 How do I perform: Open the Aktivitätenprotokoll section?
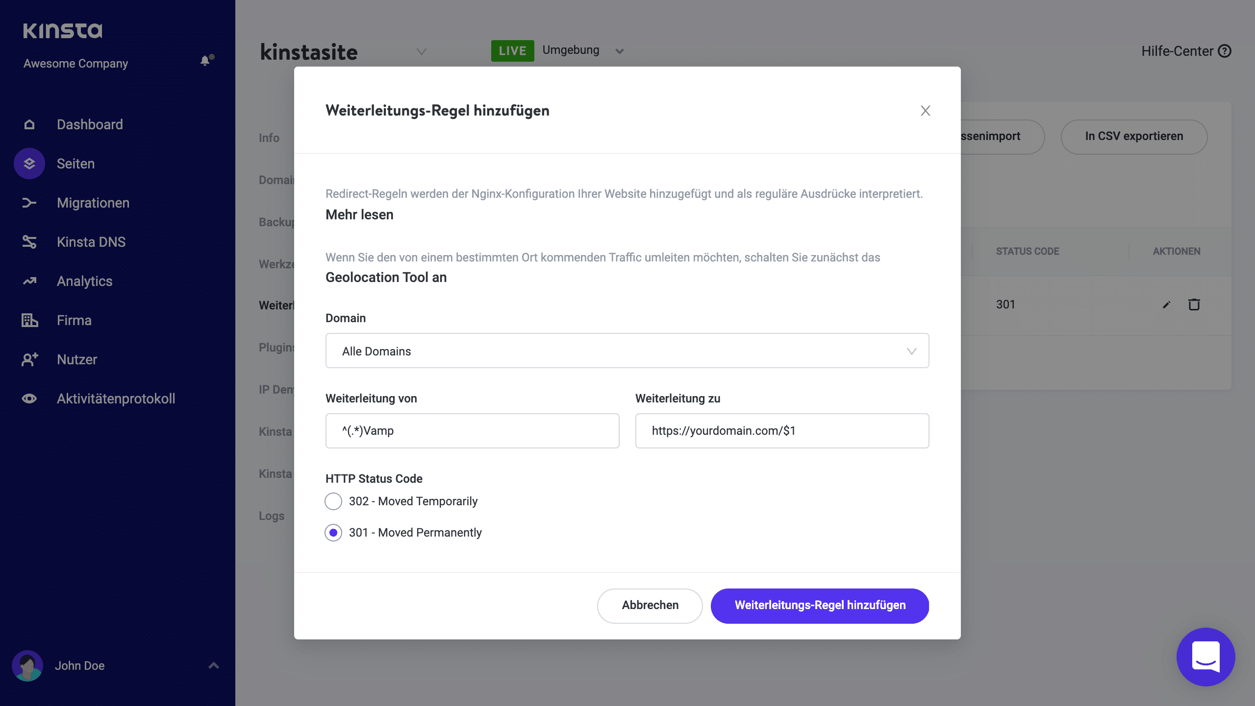(x=116, y=399)
